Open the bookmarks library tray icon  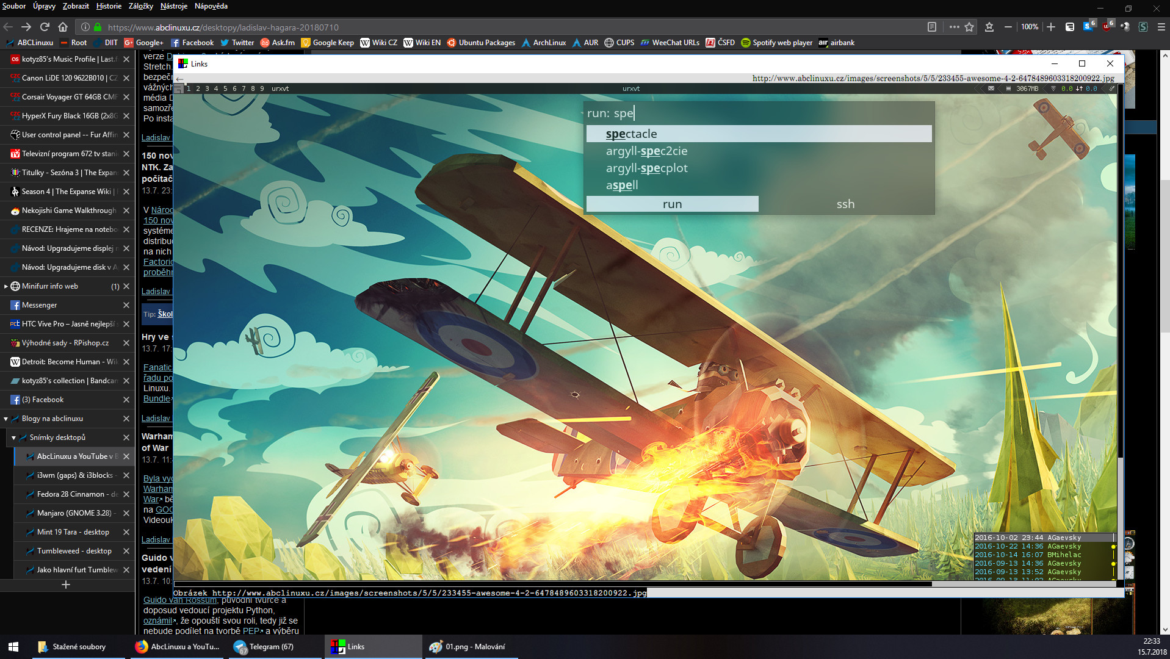point(989,27)
